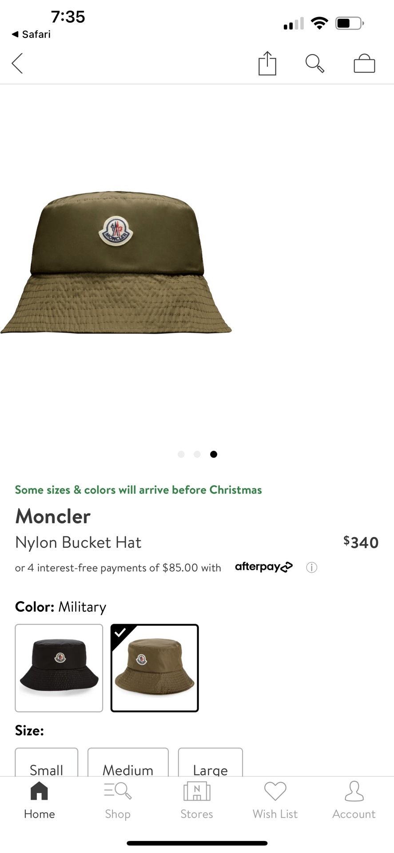Choose size Large
The height and width of the screenshot is (853, 394).
pos(211,762)
